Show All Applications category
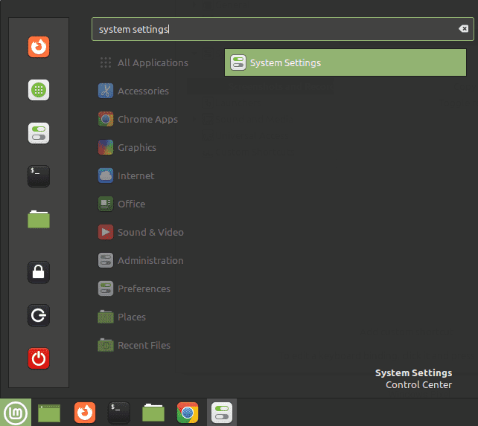 tap(144, 62)
